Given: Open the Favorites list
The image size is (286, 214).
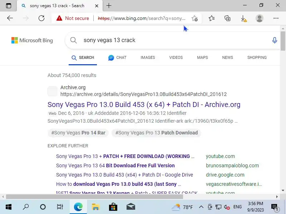Looking at the screenshot, I should [x=212, y=18].
